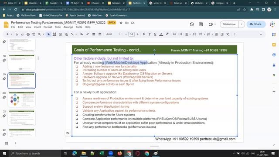The height and width of the screenshot is (157, 279).
Task: Click the New slide plus button
Action: point(7,34)
